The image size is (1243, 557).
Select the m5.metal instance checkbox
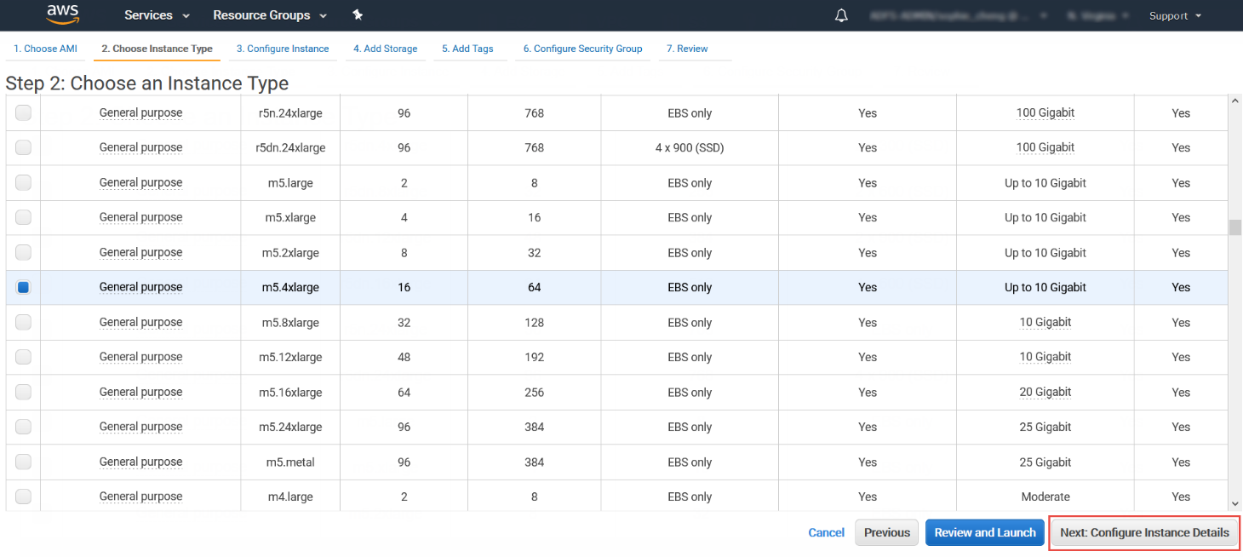tap(23, 462)
